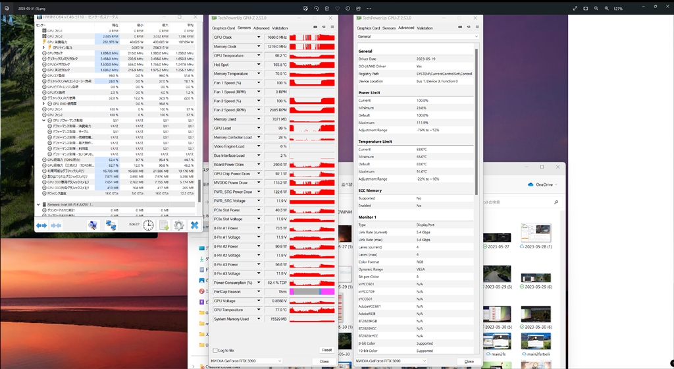Select thumbnail labeled 2023-05-28 (1)
Viewport: 674px width, 369px height.
(x=536, y=236)
